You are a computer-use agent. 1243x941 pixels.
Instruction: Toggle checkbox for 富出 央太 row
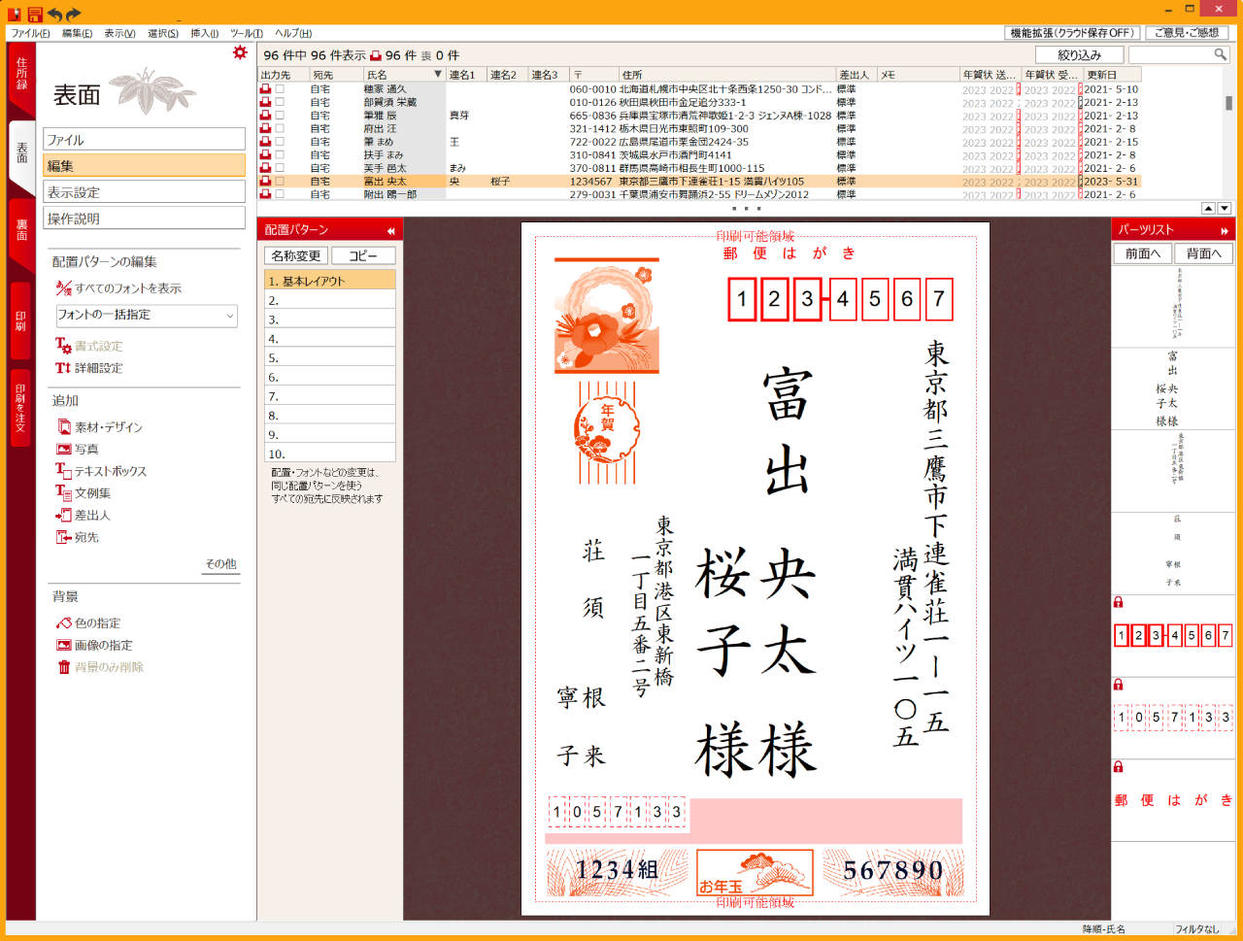[x=280, y=182]
